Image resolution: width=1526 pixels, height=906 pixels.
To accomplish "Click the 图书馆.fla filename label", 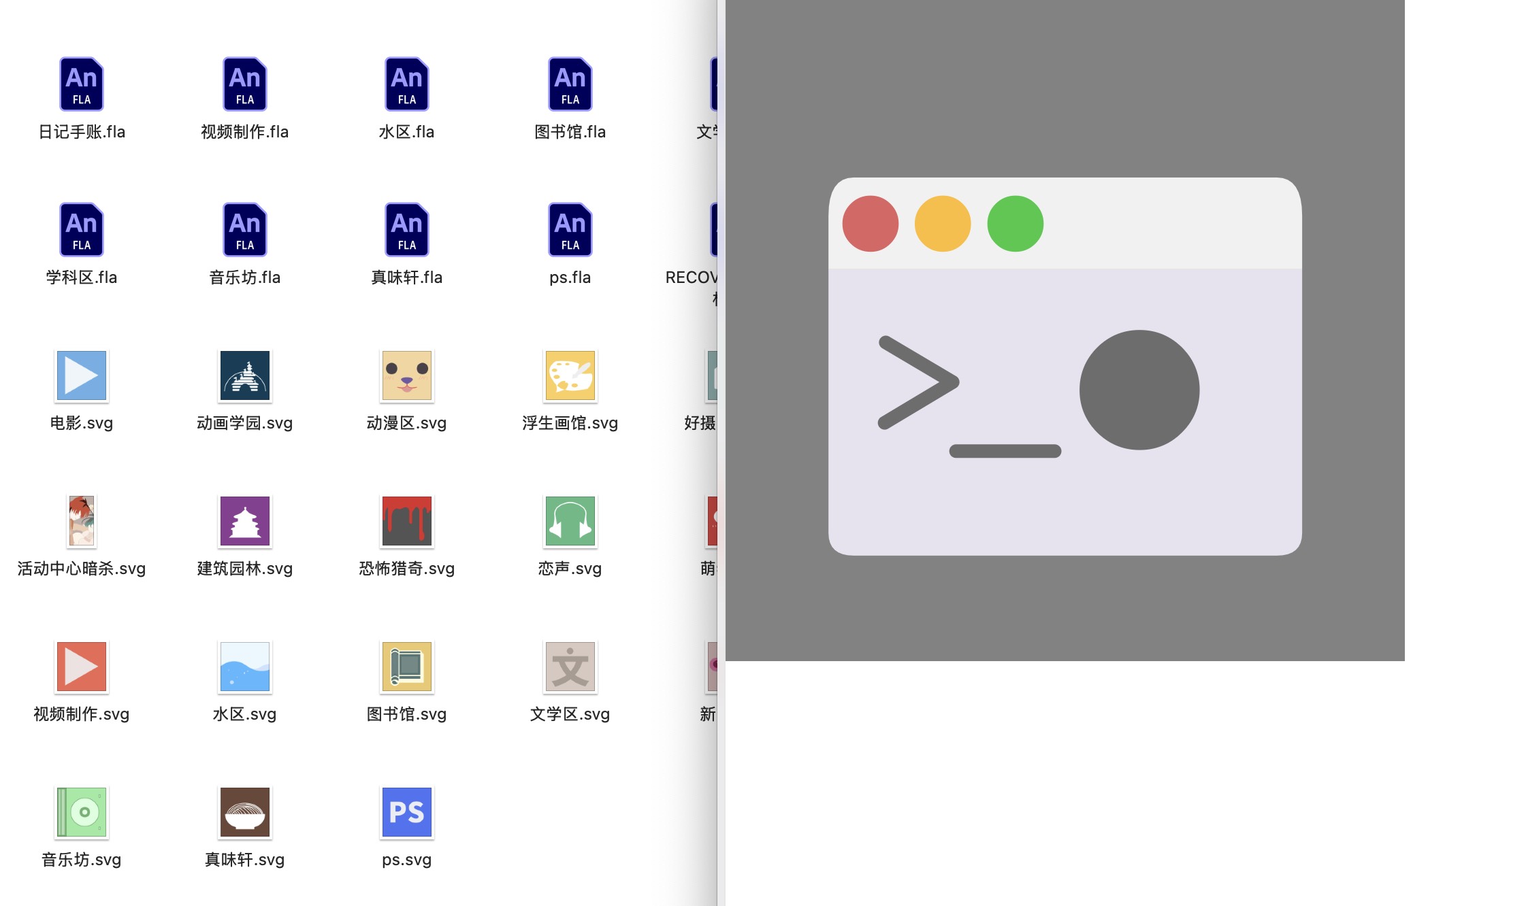I will tap(570, 132).
